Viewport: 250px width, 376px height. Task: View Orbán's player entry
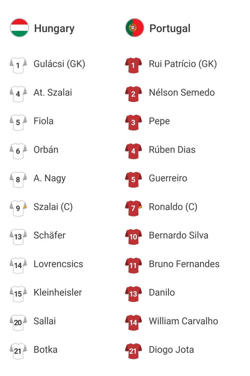[46, 149]
